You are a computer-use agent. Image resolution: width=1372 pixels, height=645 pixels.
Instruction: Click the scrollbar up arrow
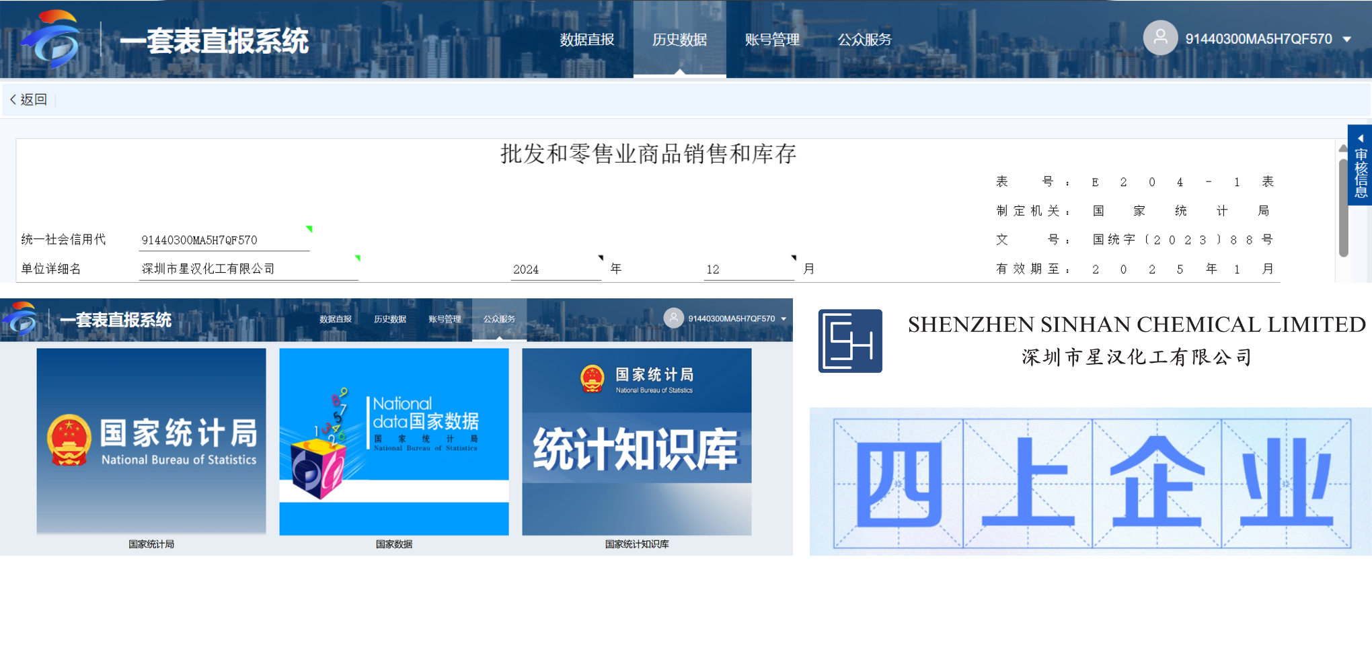click(1343, 148)
